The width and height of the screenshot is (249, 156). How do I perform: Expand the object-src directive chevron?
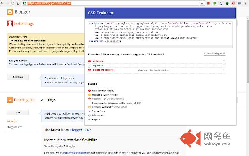[x=224, y=69]
